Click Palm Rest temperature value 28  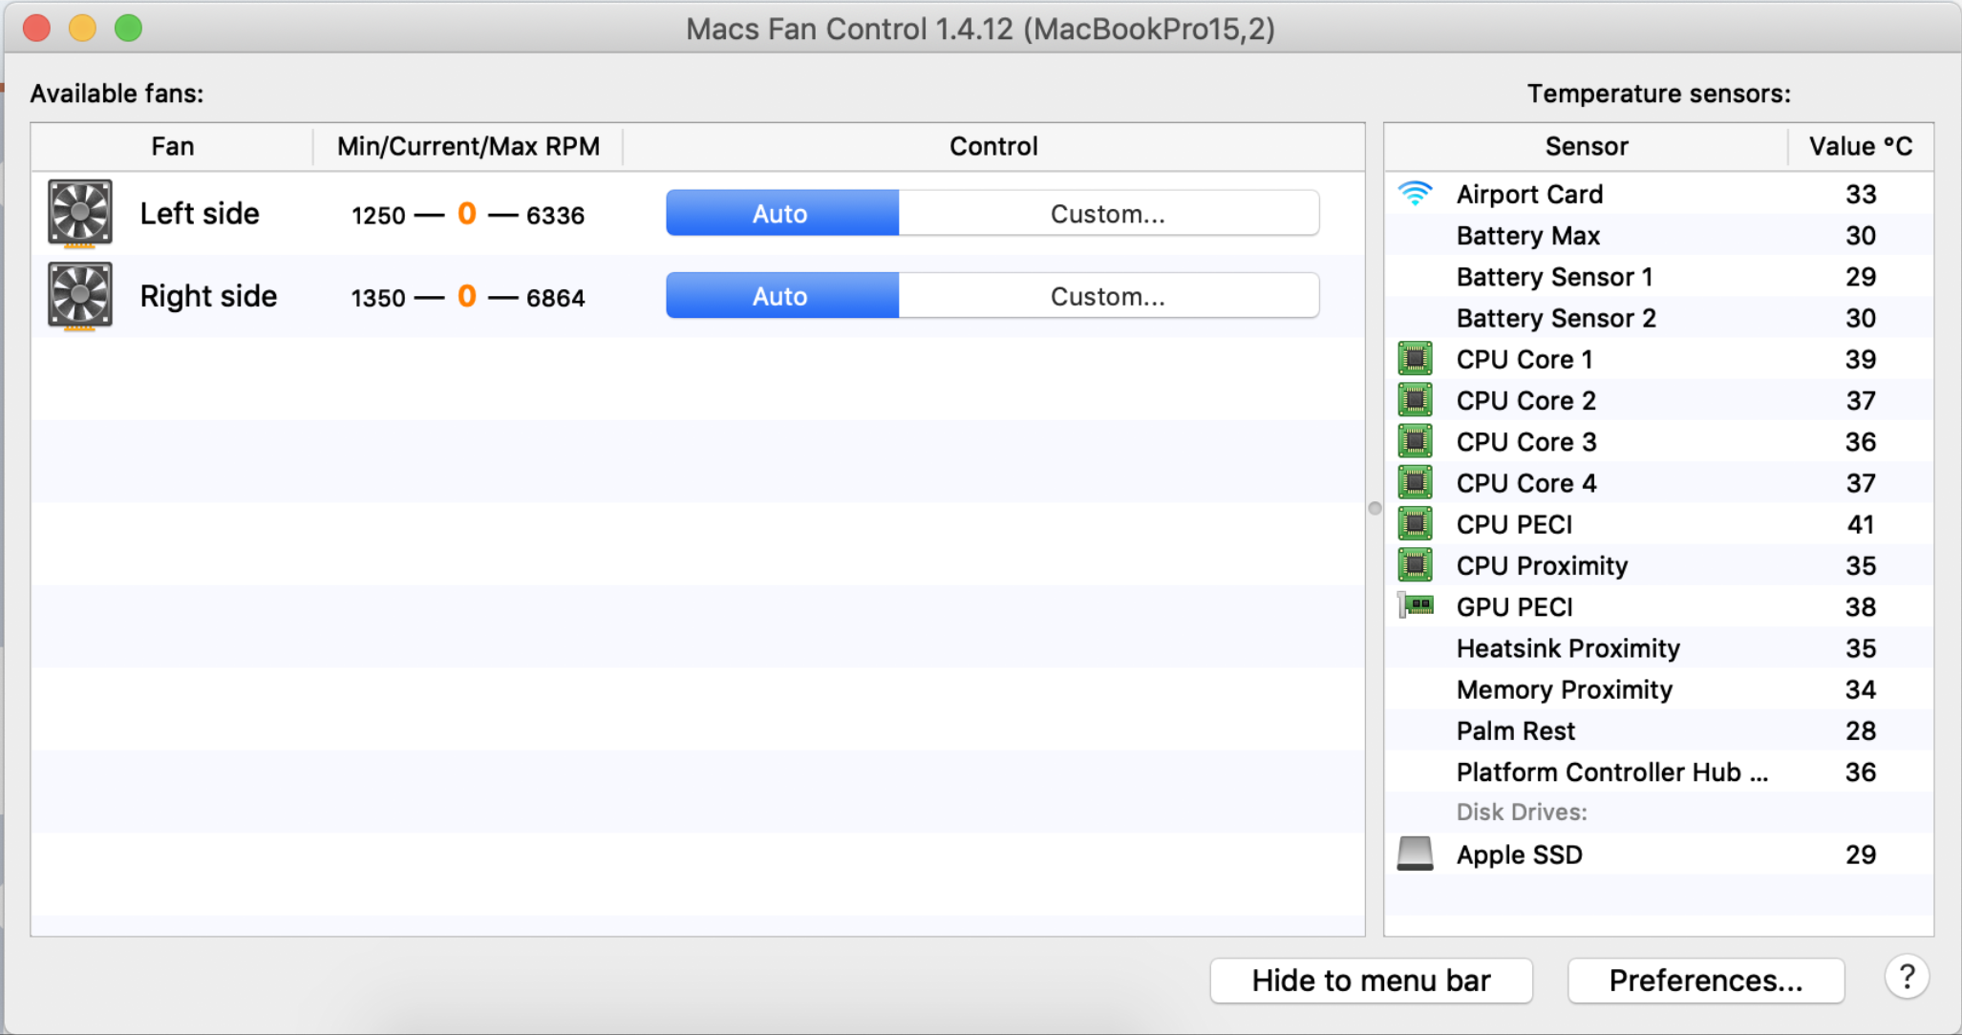pos(1860,730)
